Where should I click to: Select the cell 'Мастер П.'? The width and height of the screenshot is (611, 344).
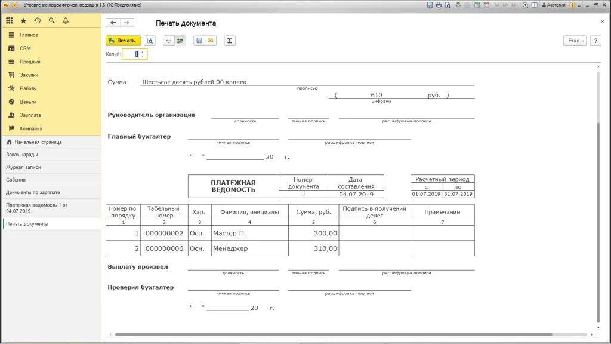250,234
